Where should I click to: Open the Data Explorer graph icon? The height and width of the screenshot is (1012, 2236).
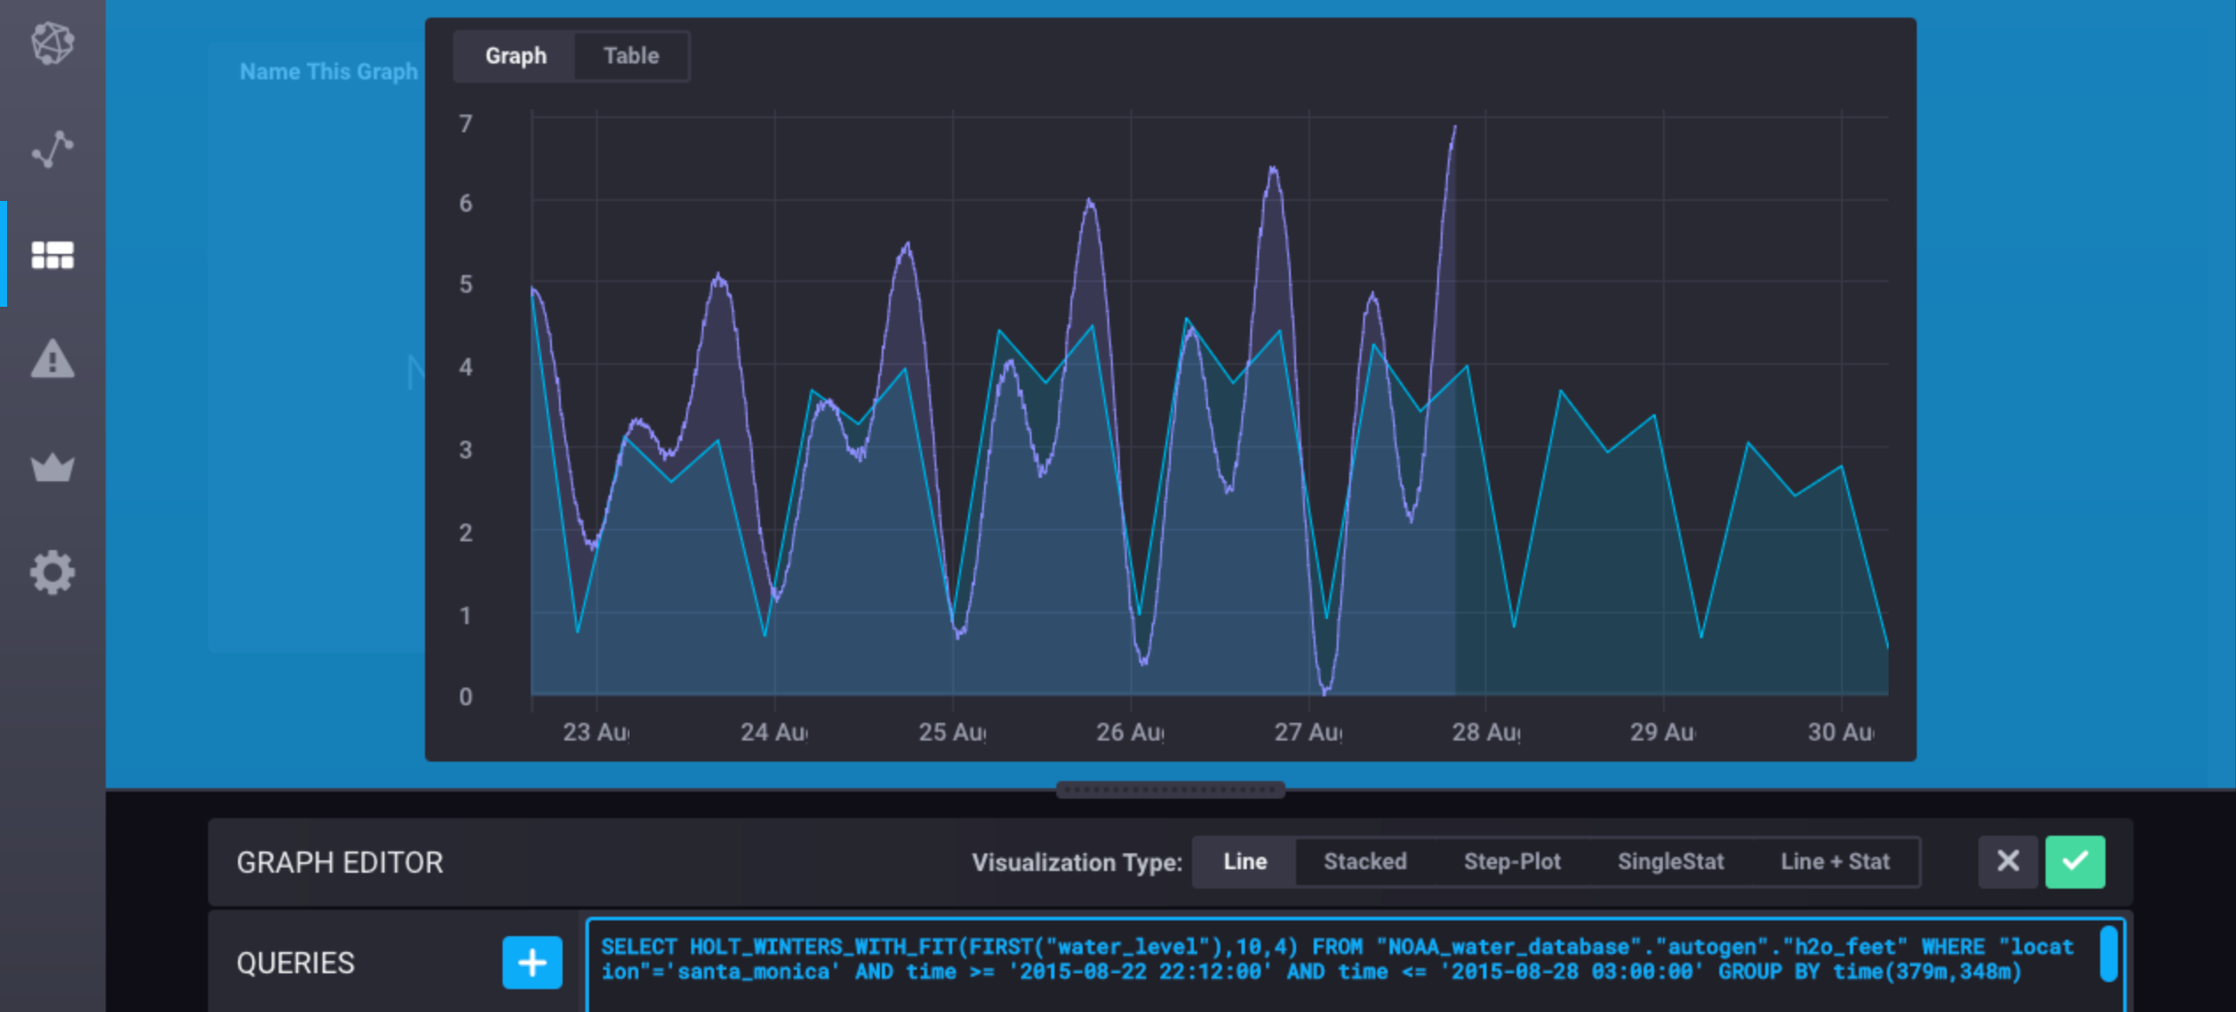(52, 149)
